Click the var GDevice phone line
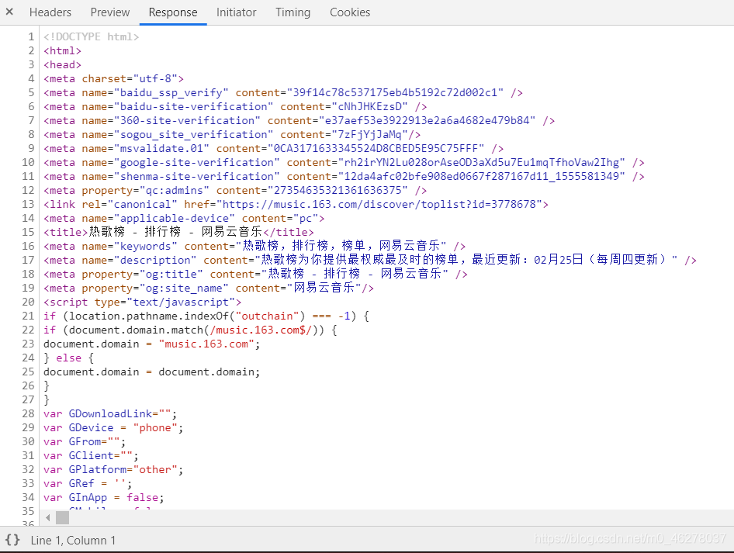 click(x=114, y=427)
